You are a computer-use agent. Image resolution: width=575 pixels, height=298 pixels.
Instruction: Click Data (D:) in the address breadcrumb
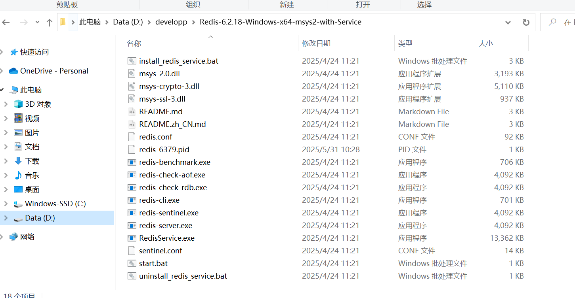[x=128, y=22]
